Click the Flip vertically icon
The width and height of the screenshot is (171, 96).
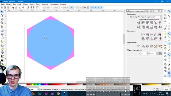[23, 7]
